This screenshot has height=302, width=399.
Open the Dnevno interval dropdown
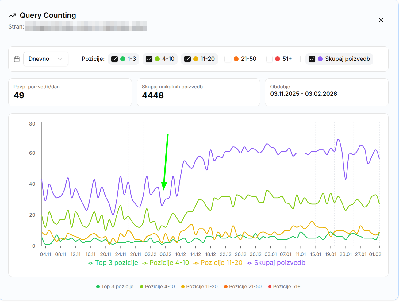pos(46,59)
